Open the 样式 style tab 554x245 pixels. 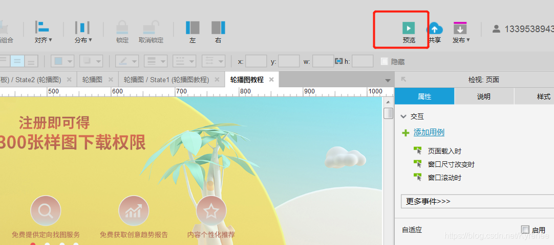534,97
